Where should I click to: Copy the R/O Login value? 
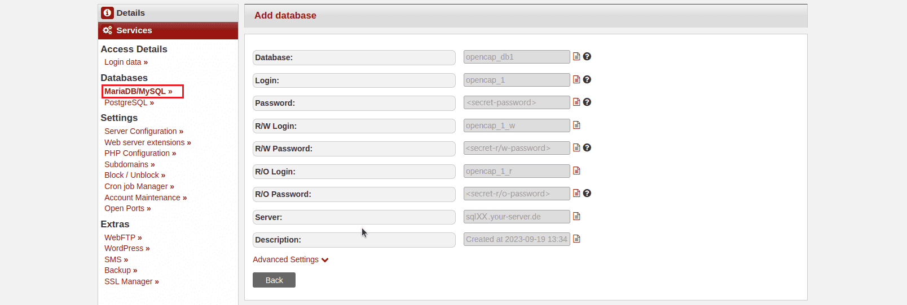coord(576,171)
